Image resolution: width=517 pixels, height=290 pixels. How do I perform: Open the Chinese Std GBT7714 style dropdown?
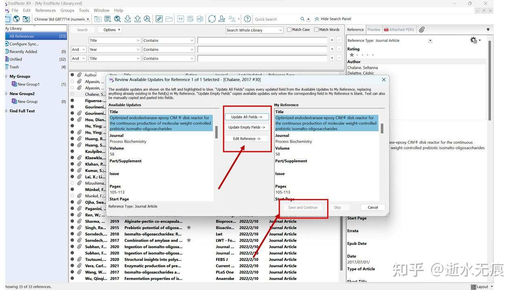click(88, 19)
